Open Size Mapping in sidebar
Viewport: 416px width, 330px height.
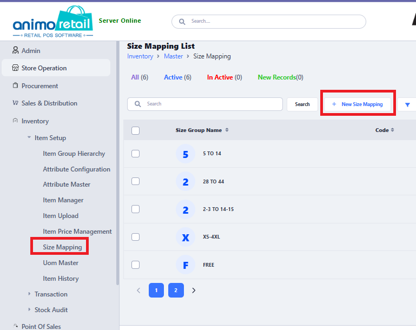pos(62,247)
